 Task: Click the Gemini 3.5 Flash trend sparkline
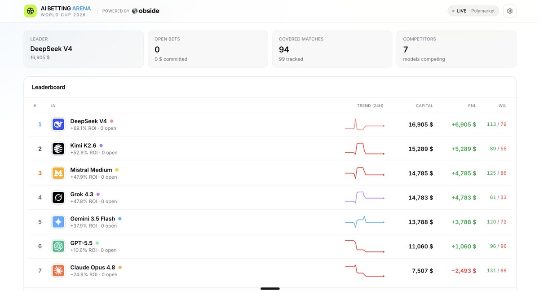click(x=365, y=221)
